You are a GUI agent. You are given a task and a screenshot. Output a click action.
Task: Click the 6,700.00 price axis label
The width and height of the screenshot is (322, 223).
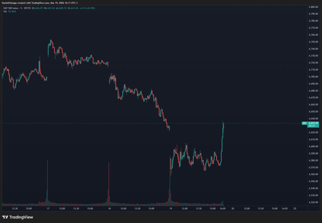point(313,77)
